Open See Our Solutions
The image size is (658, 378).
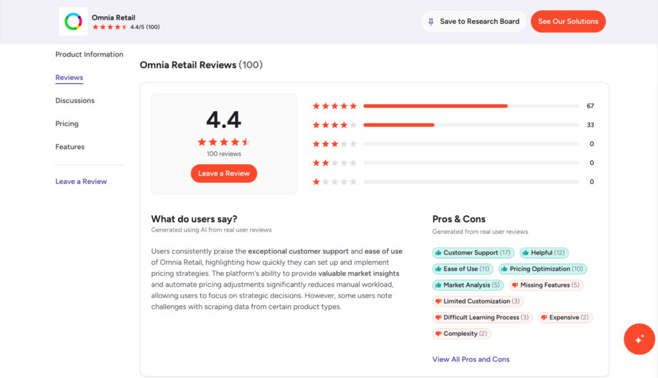pos(568,21)
